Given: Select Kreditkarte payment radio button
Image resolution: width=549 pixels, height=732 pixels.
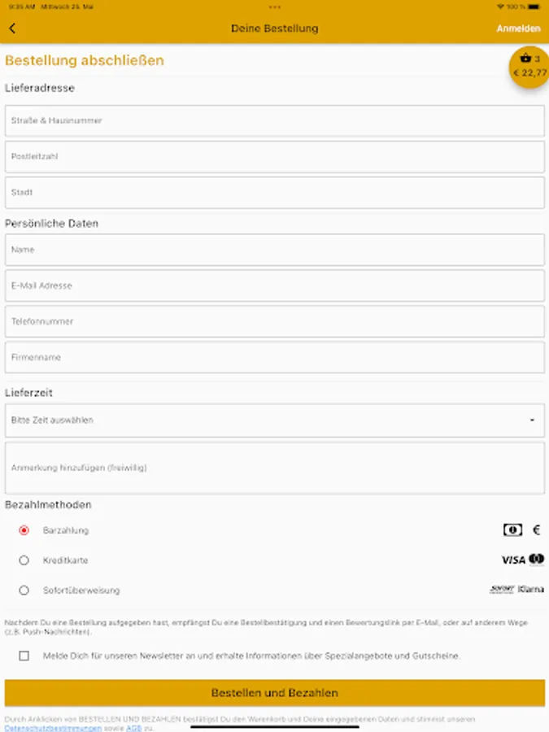Looking at the screenshot, I should coord(24,560).
